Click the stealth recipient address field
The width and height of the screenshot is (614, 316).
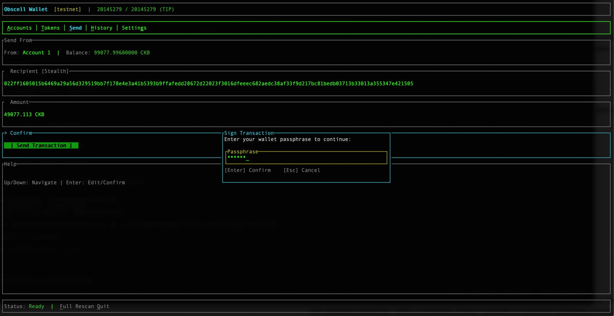(x=209, y=84)
